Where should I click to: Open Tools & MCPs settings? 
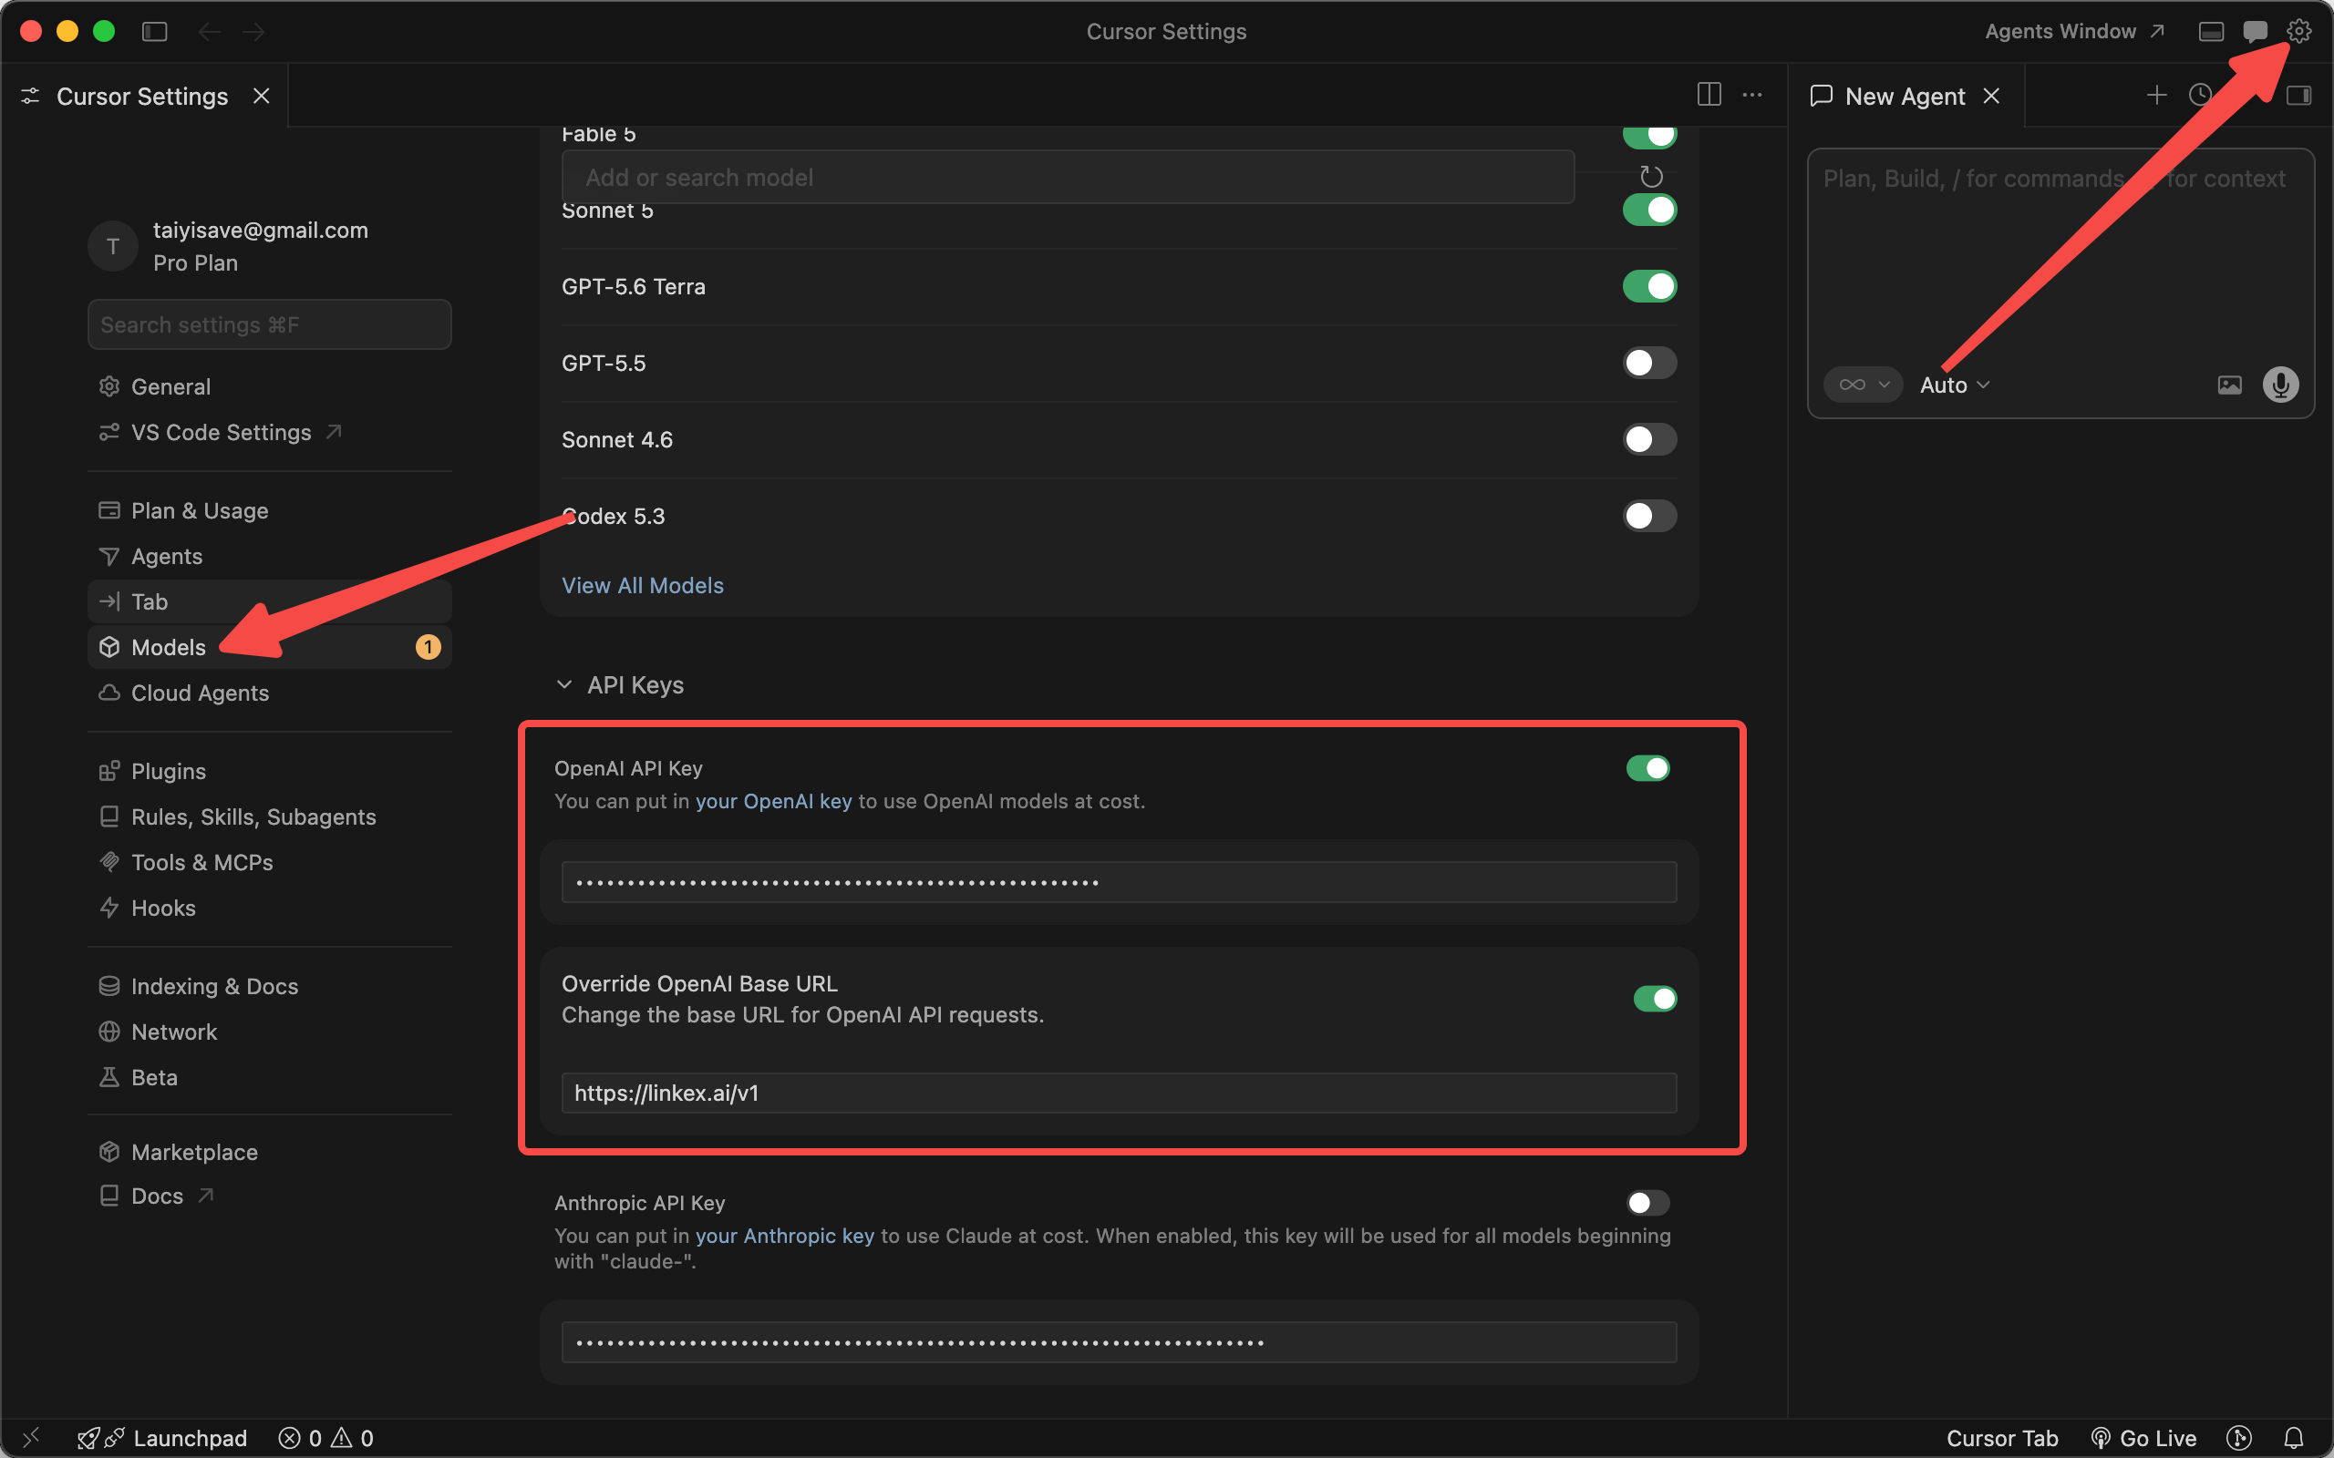point(269,862)
